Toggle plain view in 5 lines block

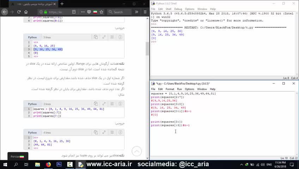[x=112, y=37]
